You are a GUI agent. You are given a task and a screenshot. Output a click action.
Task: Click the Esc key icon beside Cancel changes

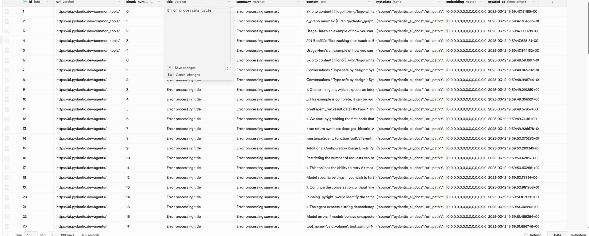coord(170,75)
